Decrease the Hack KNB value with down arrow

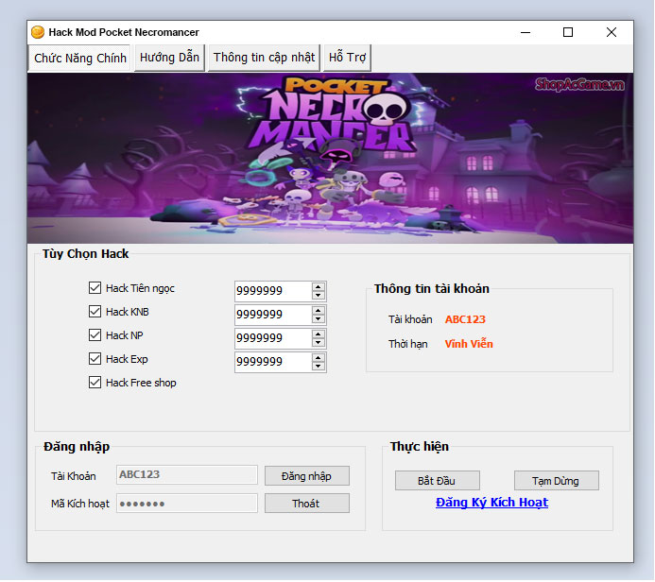tap(319, 319)
